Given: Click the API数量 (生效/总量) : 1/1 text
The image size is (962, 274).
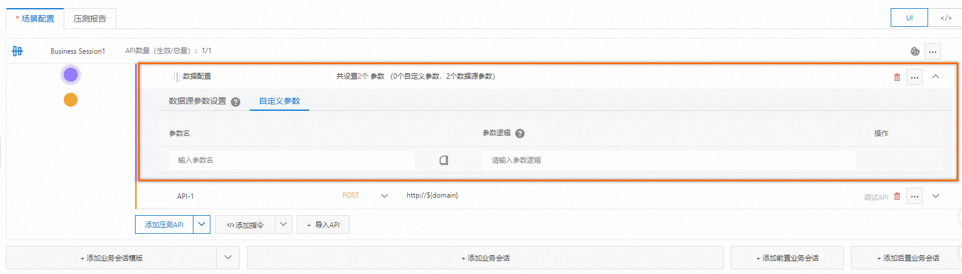Looking at the screenshot, I should click(x=168, y=51).
